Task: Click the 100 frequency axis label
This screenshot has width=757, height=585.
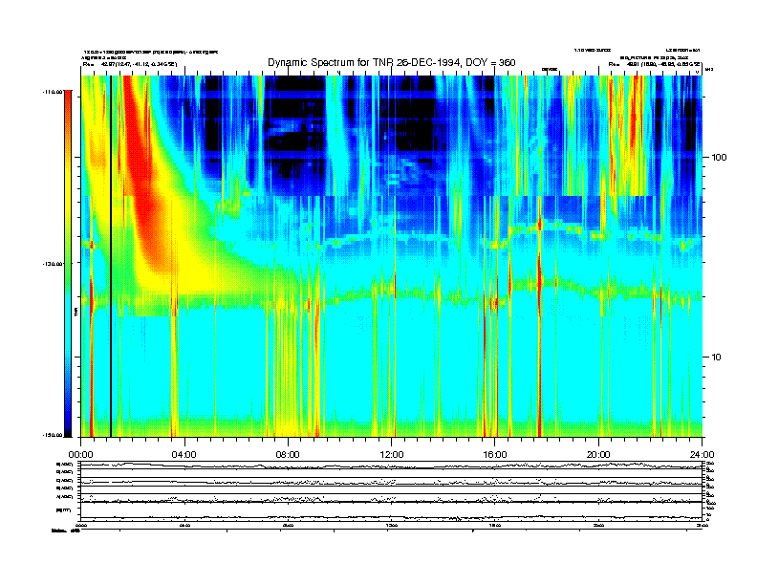Action: [x=719, y=158]
